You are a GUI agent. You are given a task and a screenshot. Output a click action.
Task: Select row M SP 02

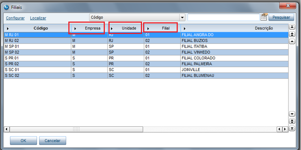[146, 52]
